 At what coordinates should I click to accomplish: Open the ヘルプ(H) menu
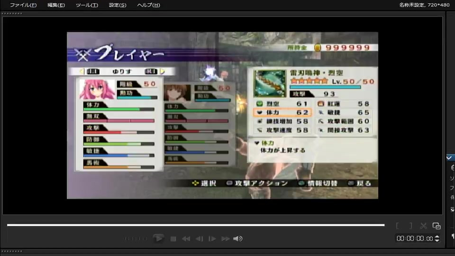pos(148,5)
